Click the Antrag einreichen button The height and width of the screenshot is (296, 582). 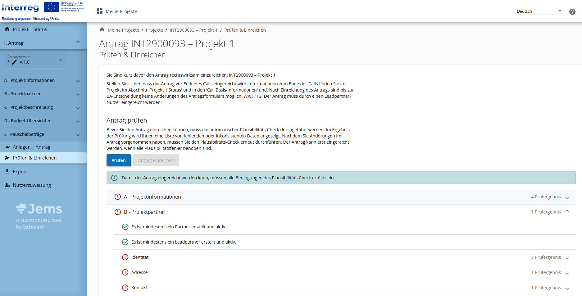[x=156, y=160]
